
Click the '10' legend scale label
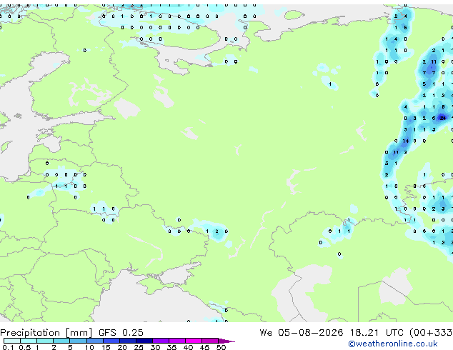(89, 347)
